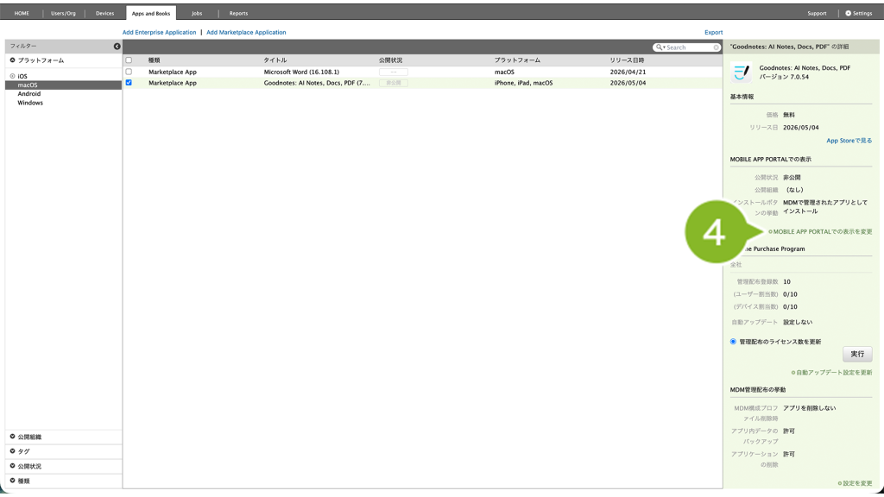Open the Apps and Books tab
Viewport: 884px width, 497px height.
pyautogui.click(x=150, y=13)
